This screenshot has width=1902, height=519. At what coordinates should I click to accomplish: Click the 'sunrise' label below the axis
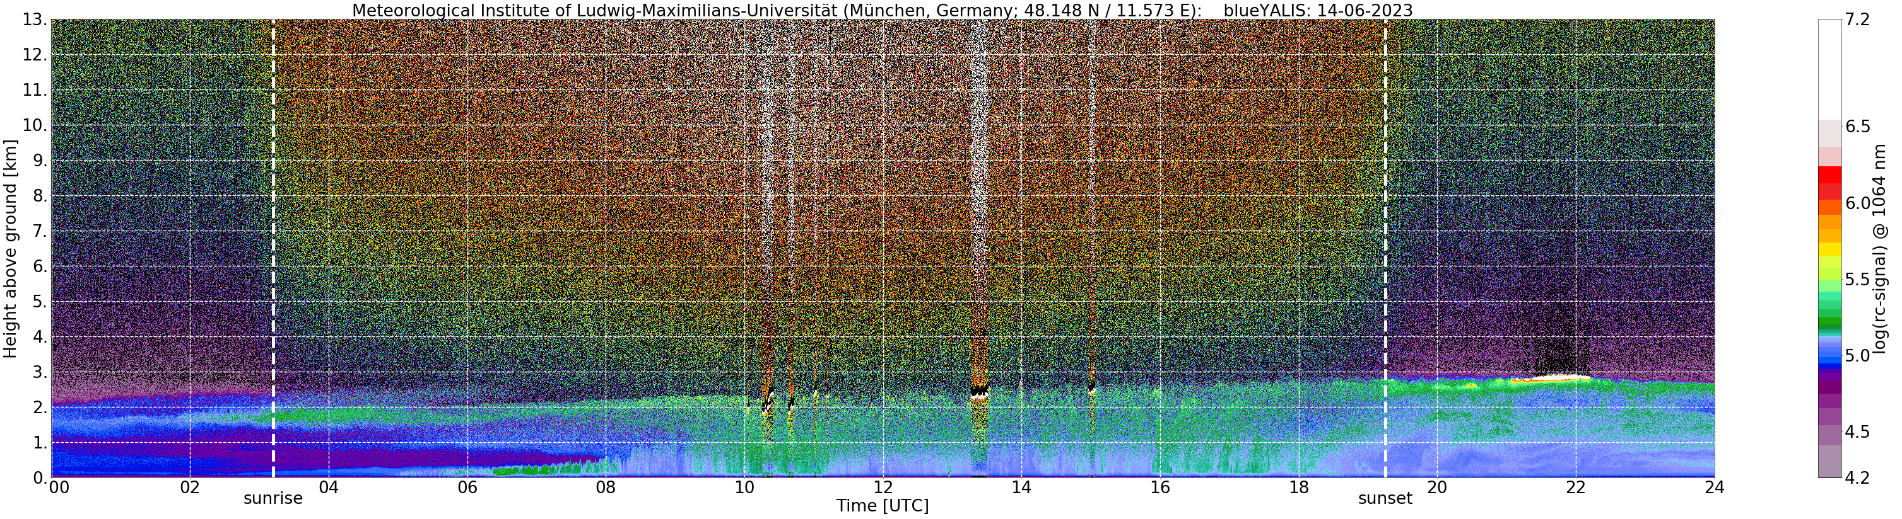point(273,498)
